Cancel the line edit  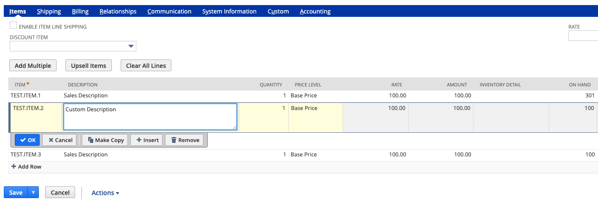pyautogui.click(x=60, y=140)
